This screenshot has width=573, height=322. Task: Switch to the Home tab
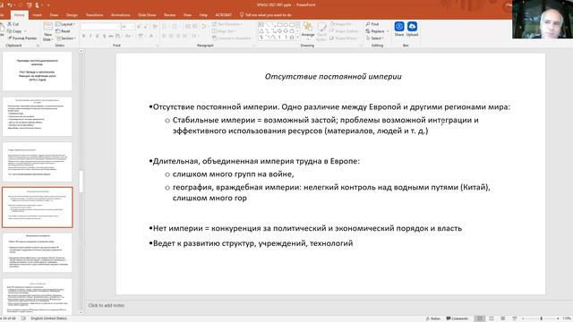click(x=20, y=15)
